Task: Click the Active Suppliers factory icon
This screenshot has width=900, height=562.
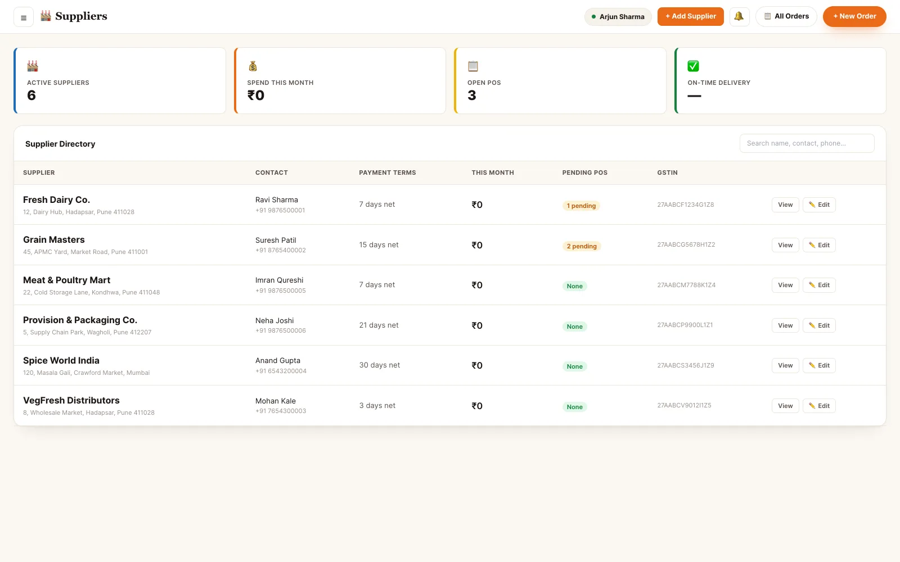Action: point(33,66)
